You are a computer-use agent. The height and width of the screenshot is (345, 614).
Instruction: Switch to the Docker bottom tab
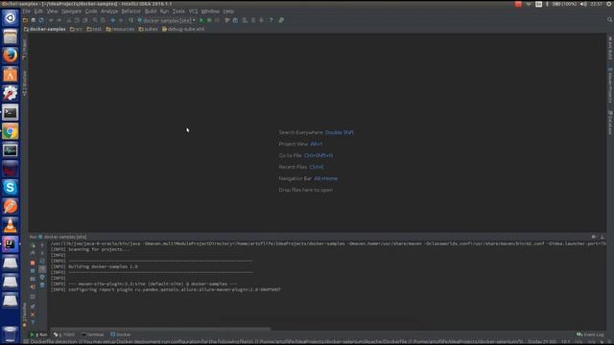[121, 334]
